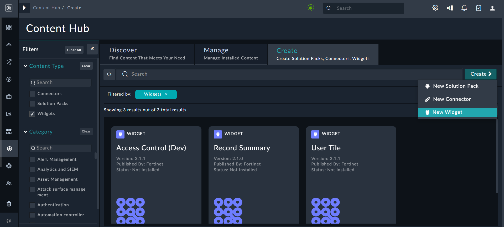
Task: Open the settings gear icon
Action: pyautogui.click(x=435, y=8)
